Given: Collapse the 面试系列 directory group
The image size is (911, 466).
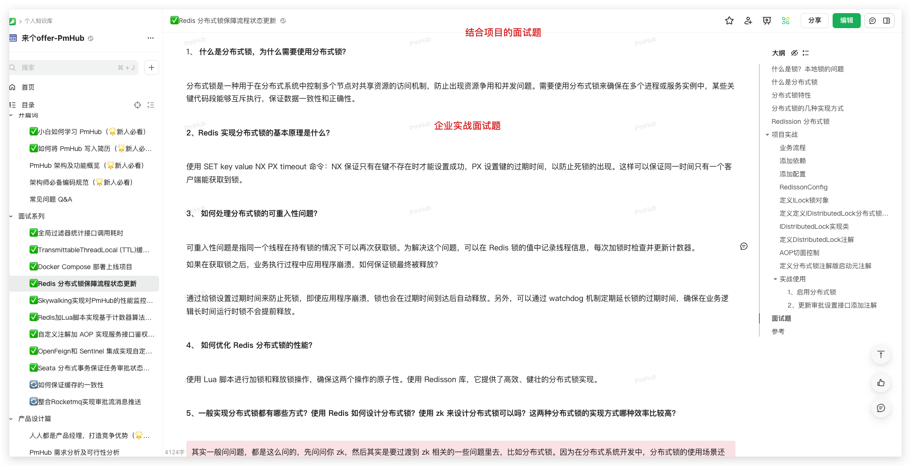Looking at the screenshot, I should (x=11, y=216).
